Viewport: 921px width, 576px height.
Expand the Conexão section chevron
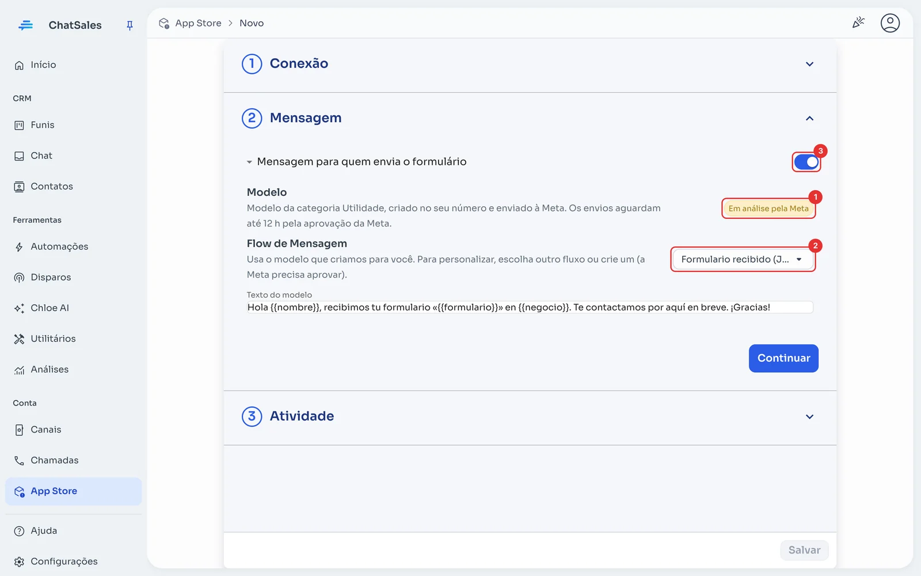coord(809,64)
